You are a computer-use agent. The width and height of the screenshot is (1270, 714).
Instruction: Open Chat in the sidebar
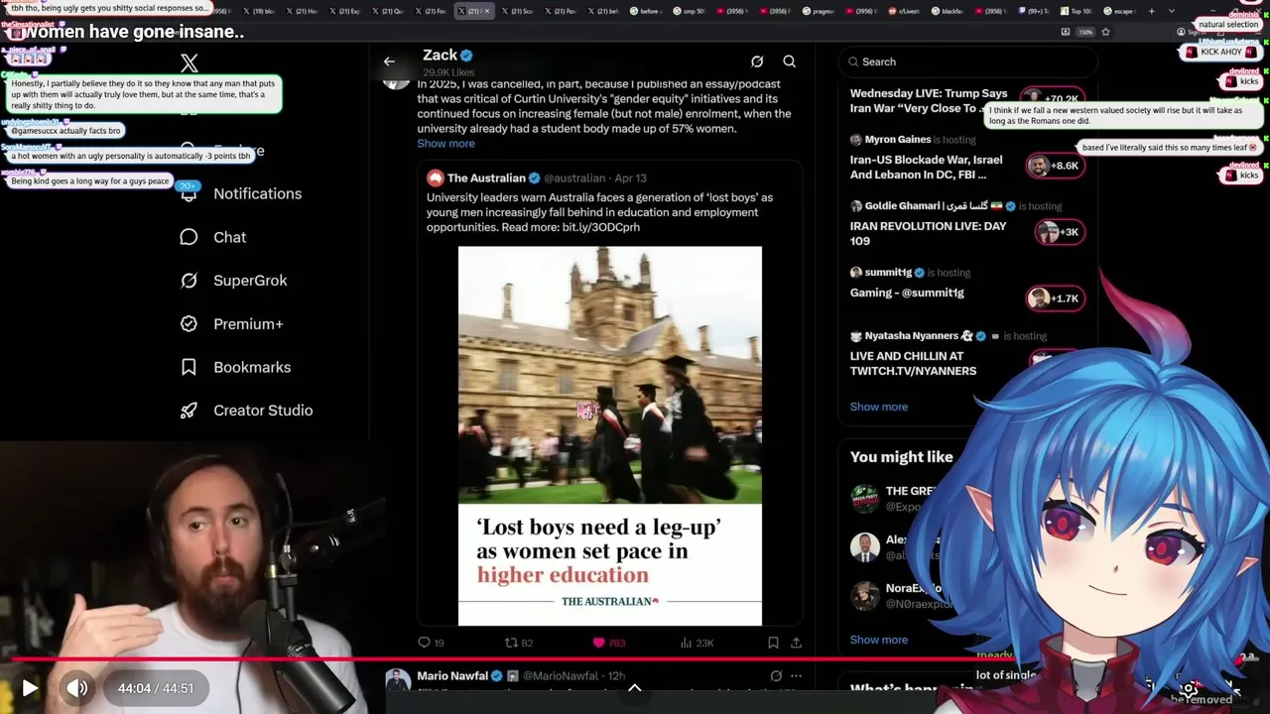coord(213,237)
